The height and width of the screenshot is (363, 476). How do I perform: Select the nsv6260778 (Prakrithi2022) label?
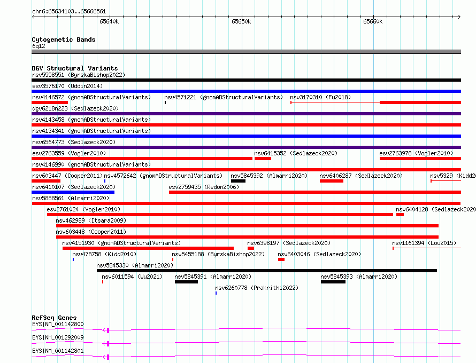pos(257,288)
